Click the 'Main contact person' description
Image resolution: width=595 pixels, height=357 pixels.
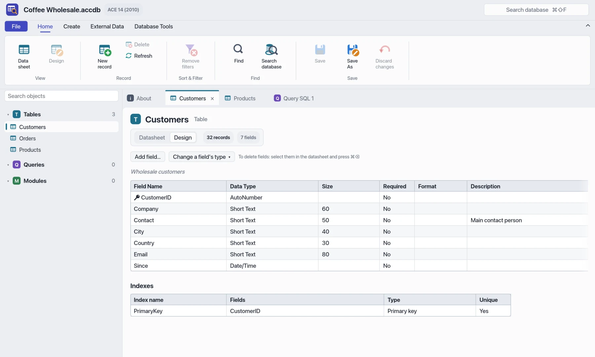point(496,220)
